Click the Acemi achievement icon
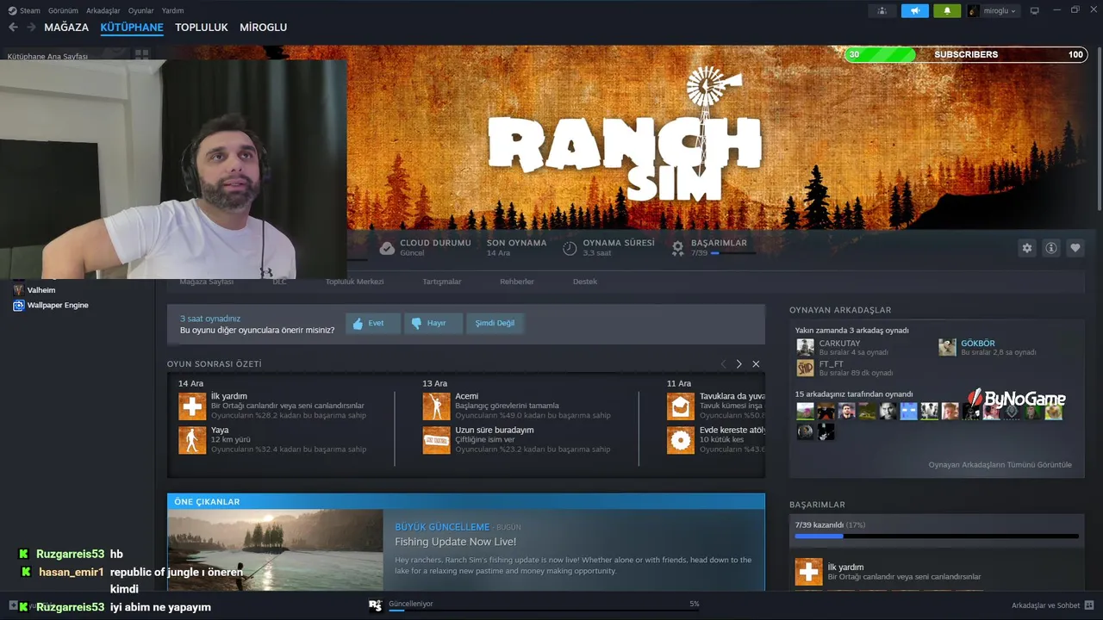1103x620 pixels. 436,406
